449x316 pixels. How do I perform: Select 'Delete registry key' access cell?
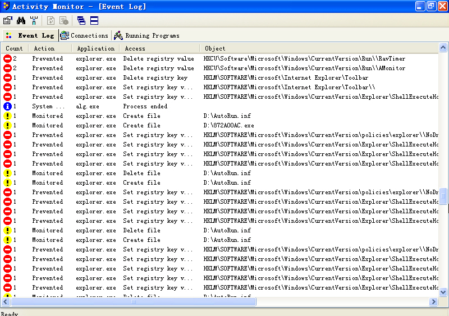point(155,77)
